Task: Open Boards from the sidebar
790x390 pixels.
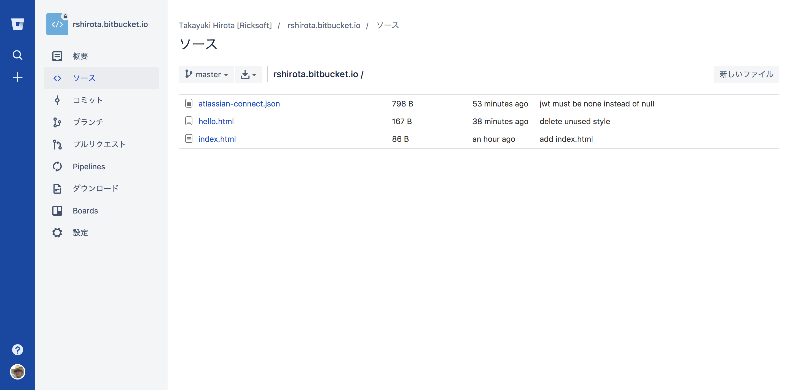Action: click(x=101, y=211)
